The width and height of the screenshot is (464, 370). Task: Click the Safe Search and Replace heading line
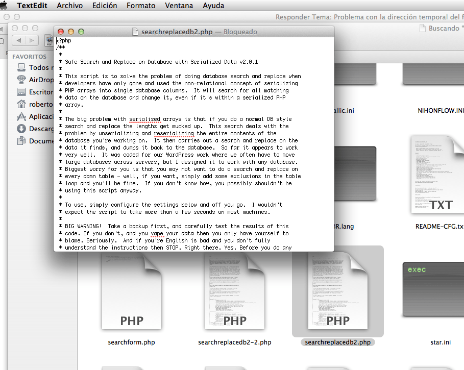click(161, 62)
